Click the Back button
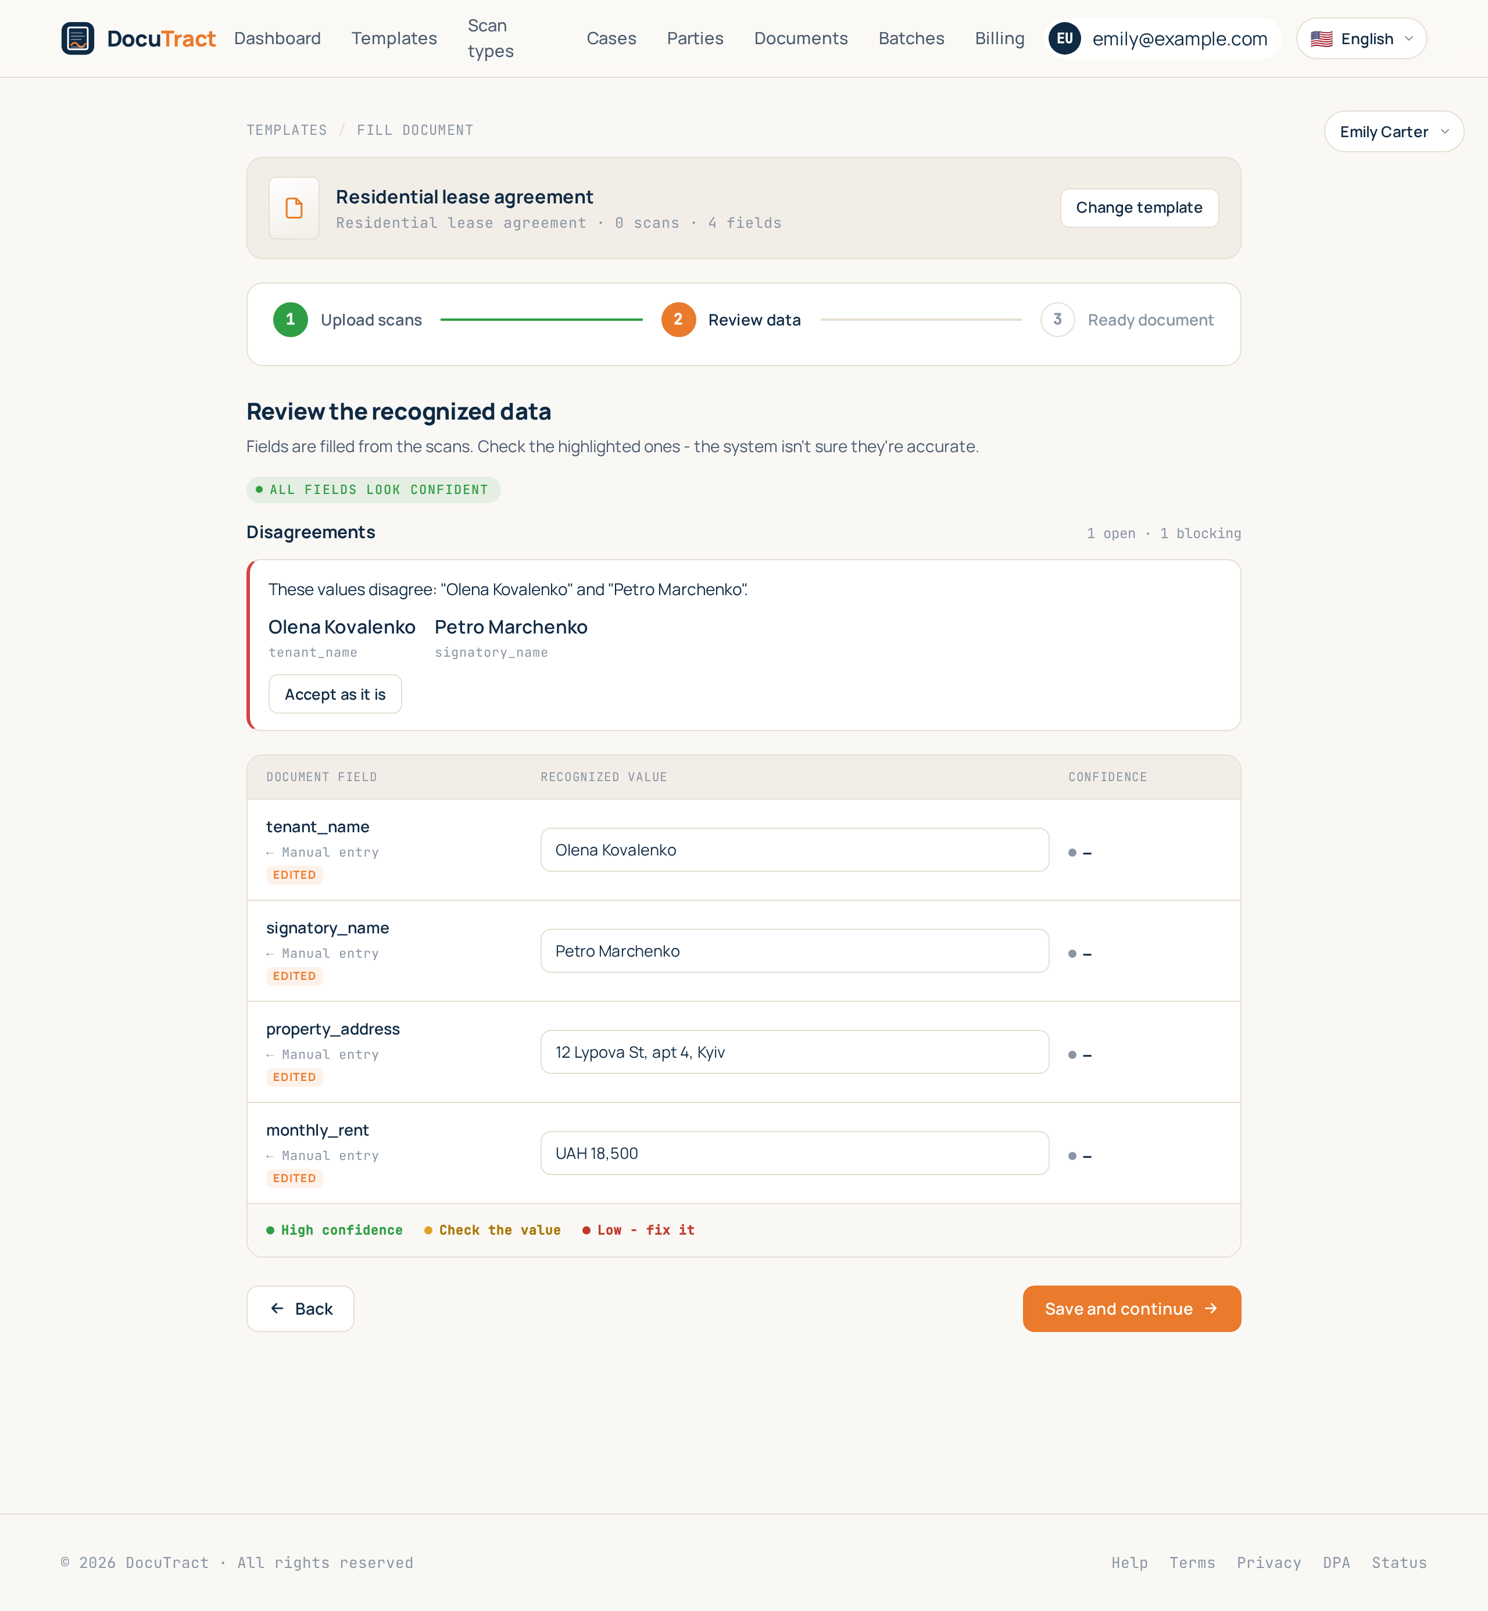The height and width of the screenshot is (1611, 1488). point(301,1309)
